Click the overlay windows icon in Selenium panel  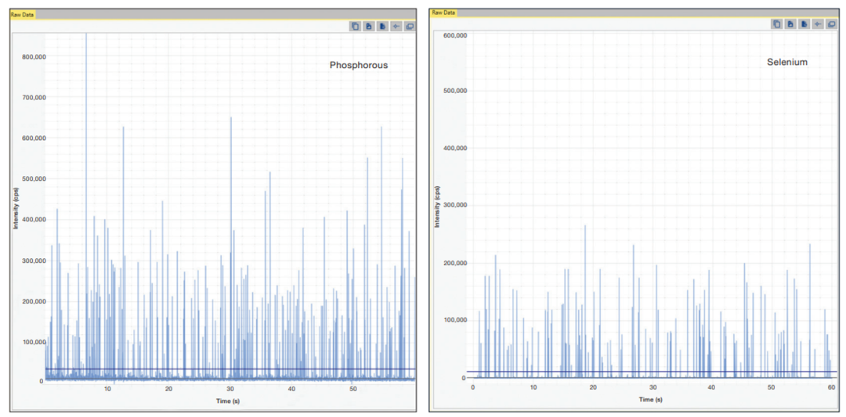click(x=832, y=24)
